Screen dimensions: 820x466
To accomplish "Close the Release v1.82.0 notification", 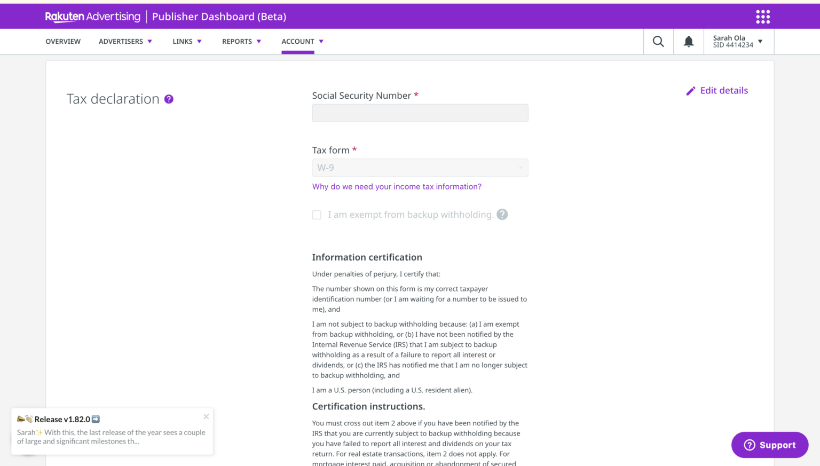I will pos(206,417).
